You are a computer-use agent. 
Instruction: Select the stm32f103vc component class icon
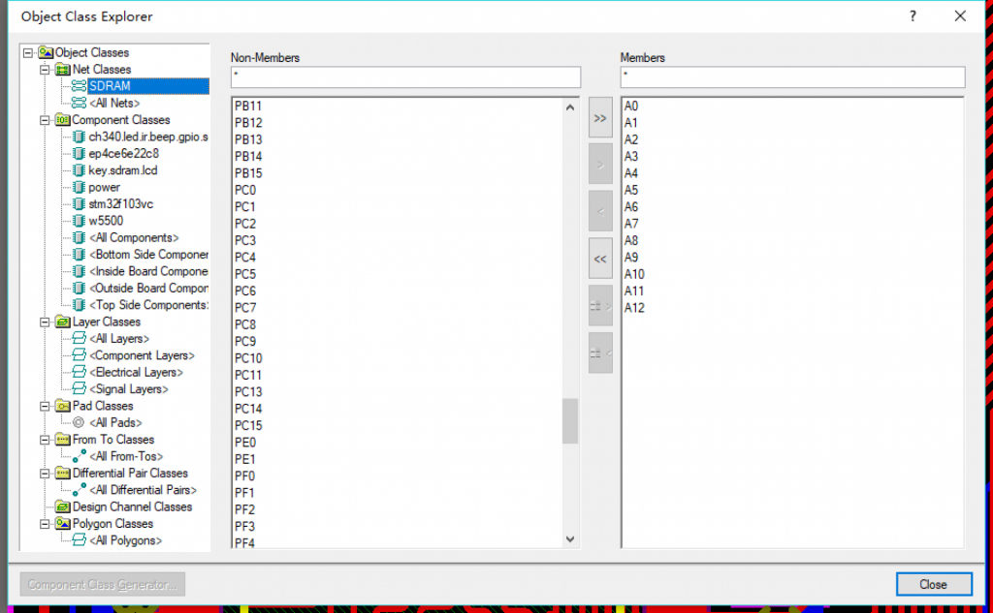pyautogui.click(x=80, y=204)
